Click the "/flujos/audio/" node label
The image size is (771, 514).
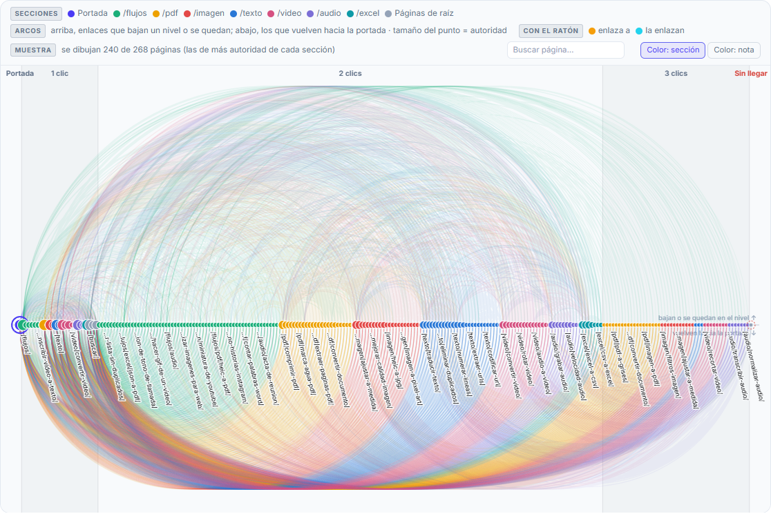tap(171, 350)
